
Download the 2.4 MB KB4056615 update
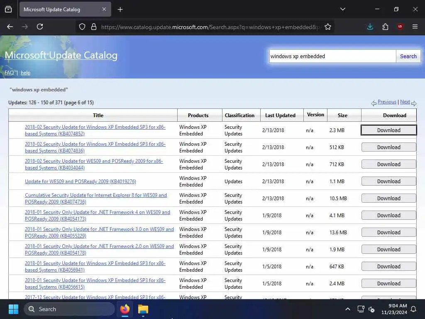(388, 283)
